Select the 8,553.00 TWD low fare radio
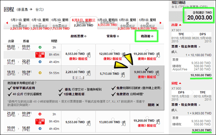 [x=78, y=51]
